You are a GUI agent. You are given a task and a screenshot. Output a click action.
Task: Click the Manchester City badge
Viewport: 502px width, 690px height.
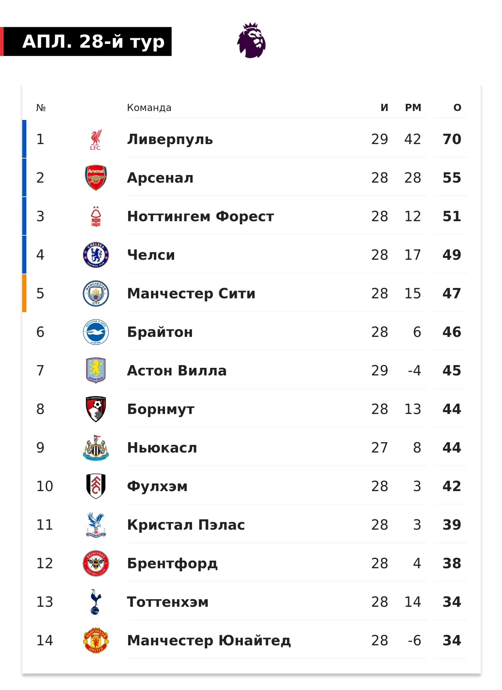[x=96, y=293]
